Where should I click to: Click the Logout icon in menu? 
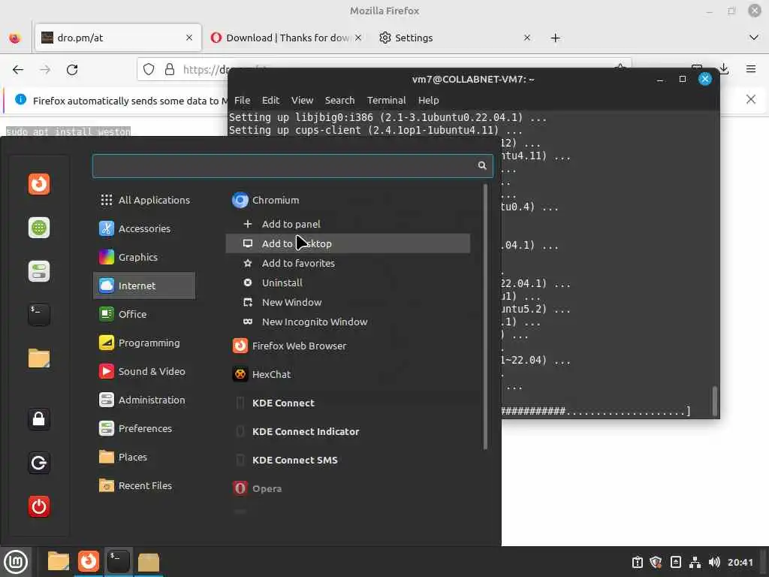(x=39, y=463)
